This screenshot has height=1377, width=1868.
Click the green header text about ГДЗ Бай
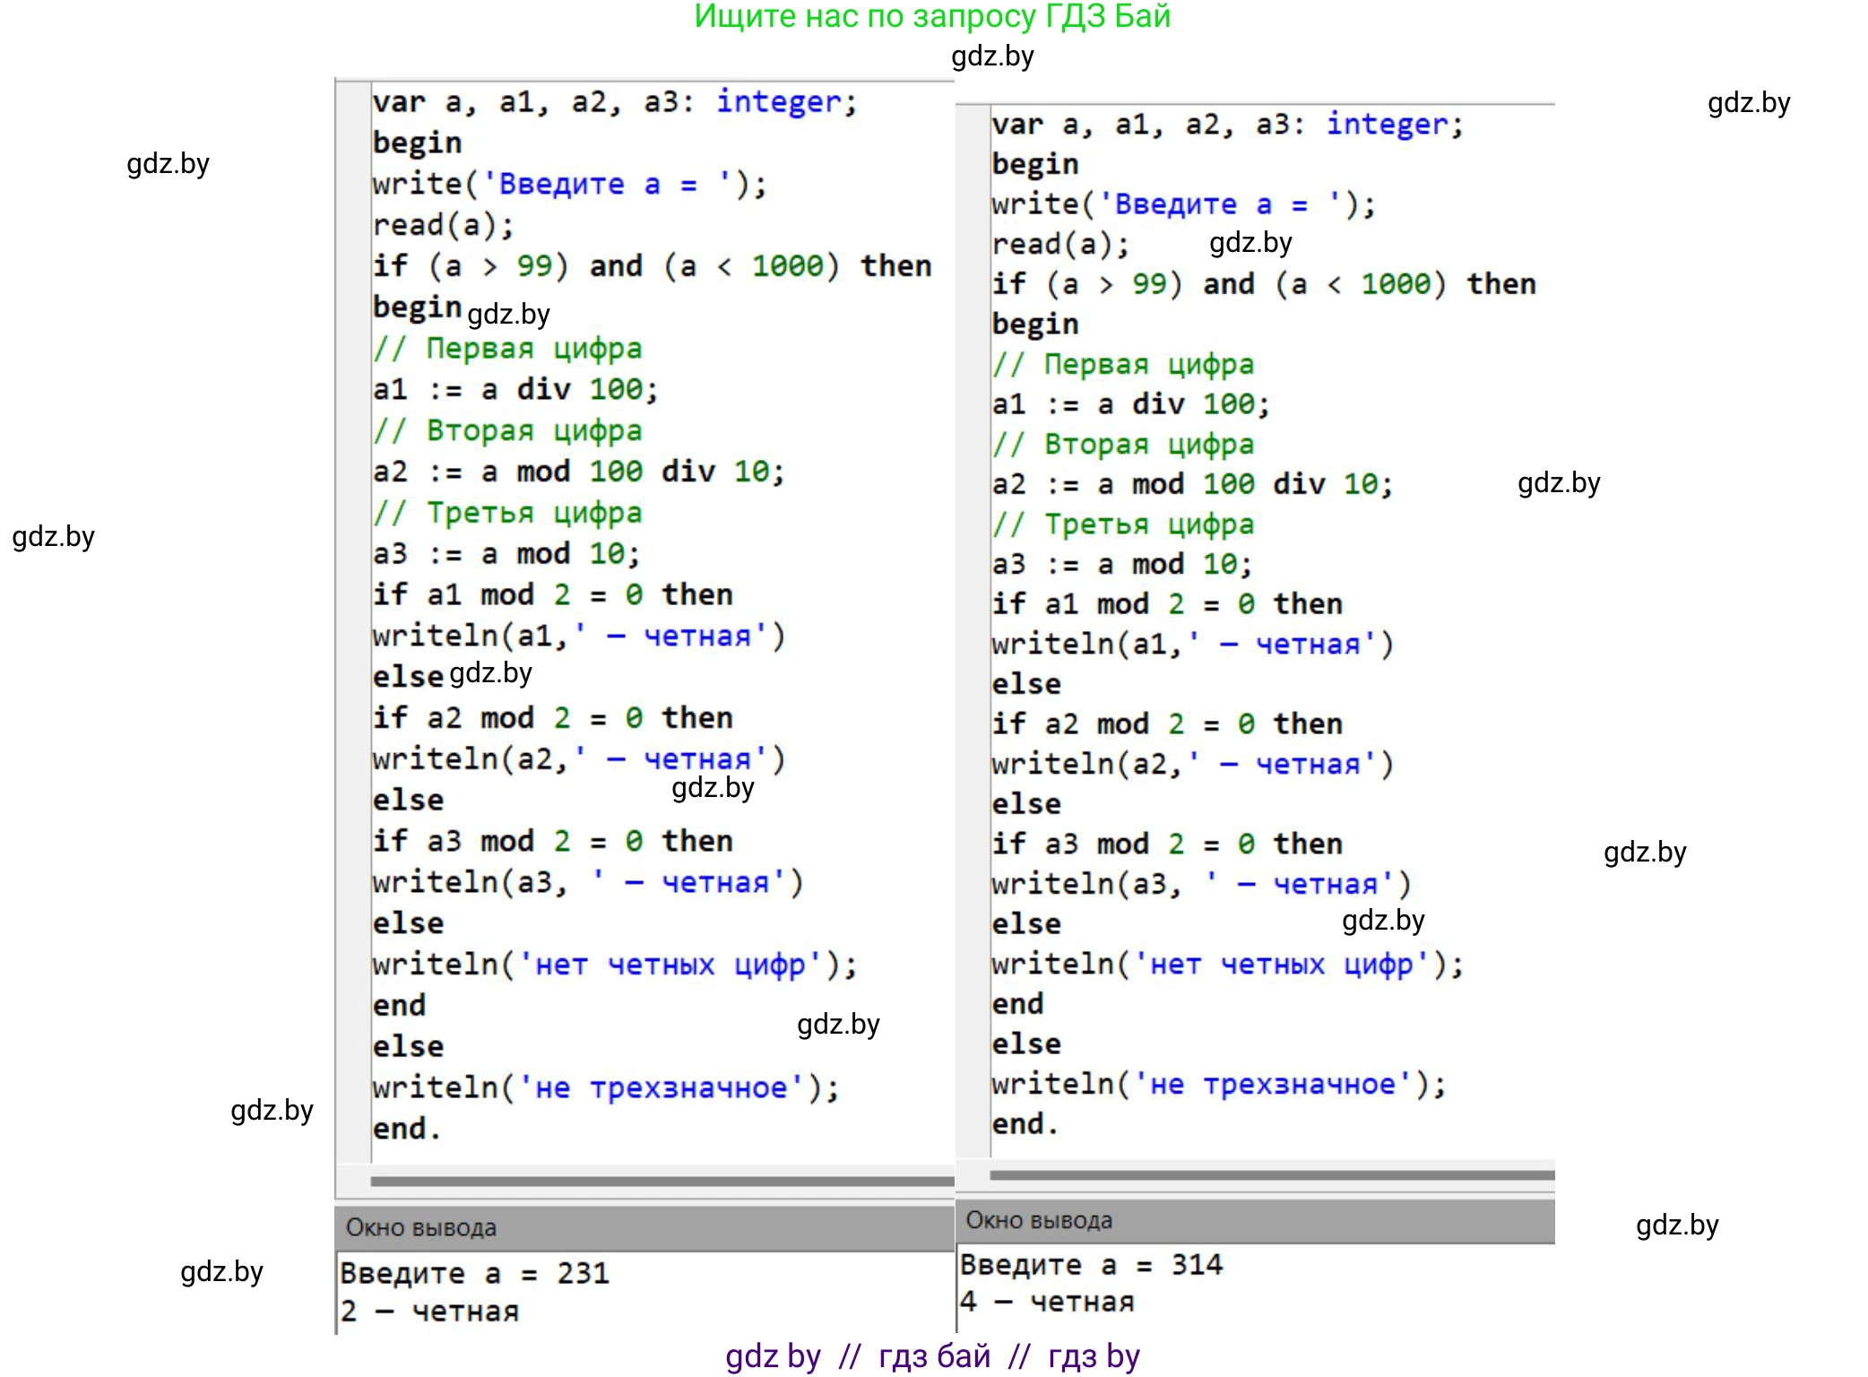pyautogui.click(x=932, y=16)
